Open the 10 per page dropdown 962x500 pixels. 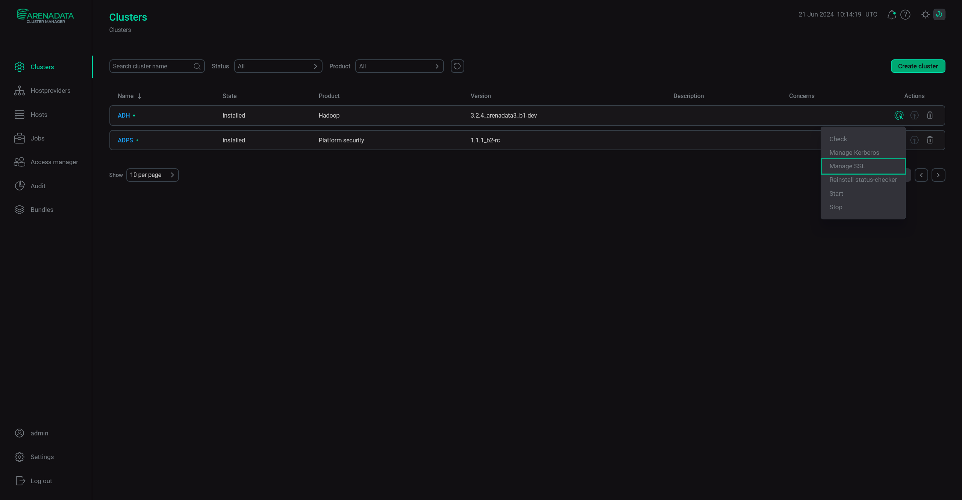click(152, 175)
